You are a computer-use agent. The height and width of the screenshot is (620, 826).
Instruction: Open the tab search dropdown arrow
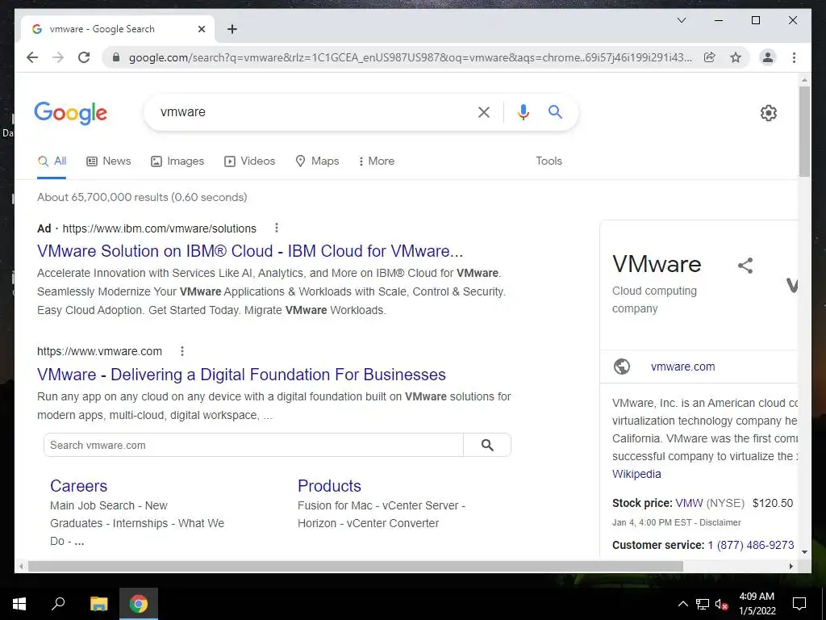click(681, 20)
